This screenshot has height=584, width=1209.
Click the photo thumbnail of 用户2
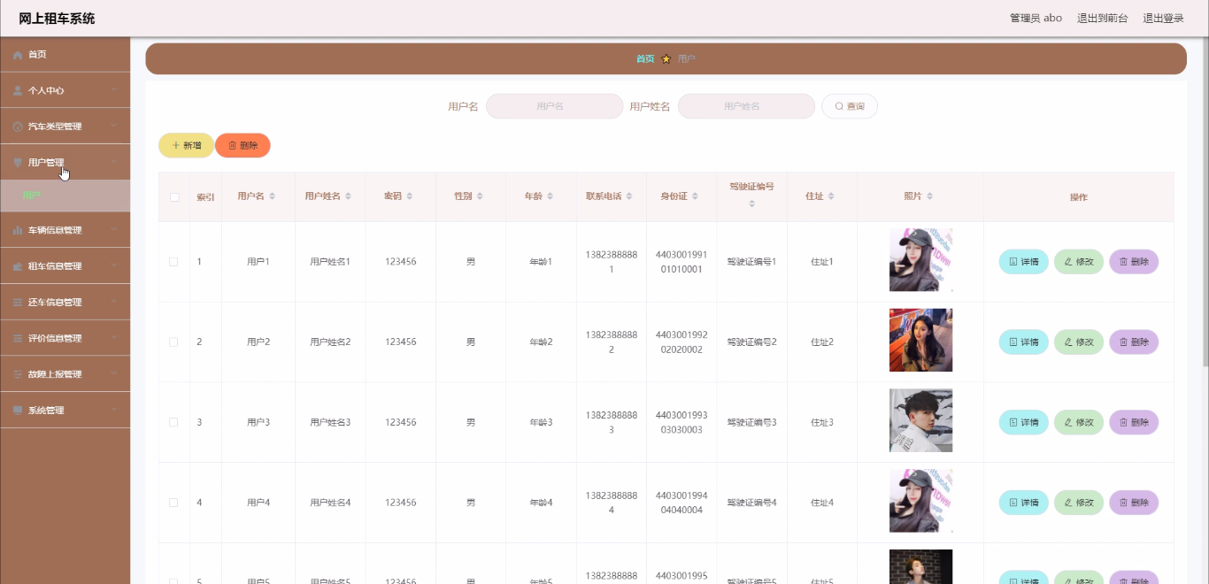click(920, 341)
